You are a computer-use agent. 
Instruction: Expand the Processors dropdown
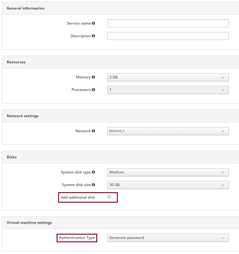click(168, 90)
